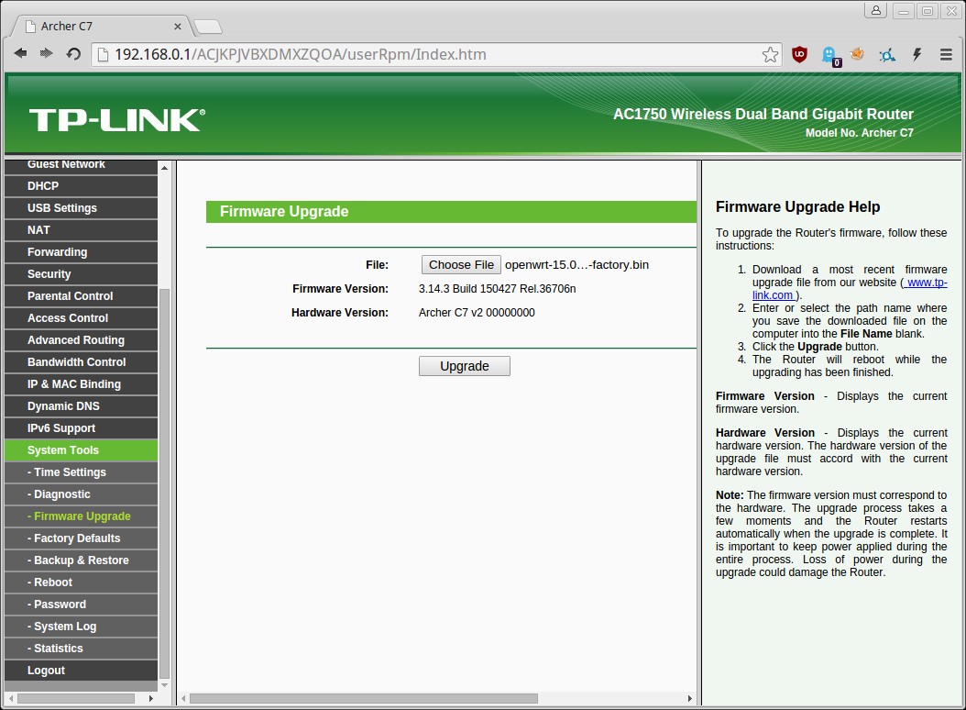Open IP & MAC Binding menu
The height and width of the screenshot is (710, 966).
(82, 383)
